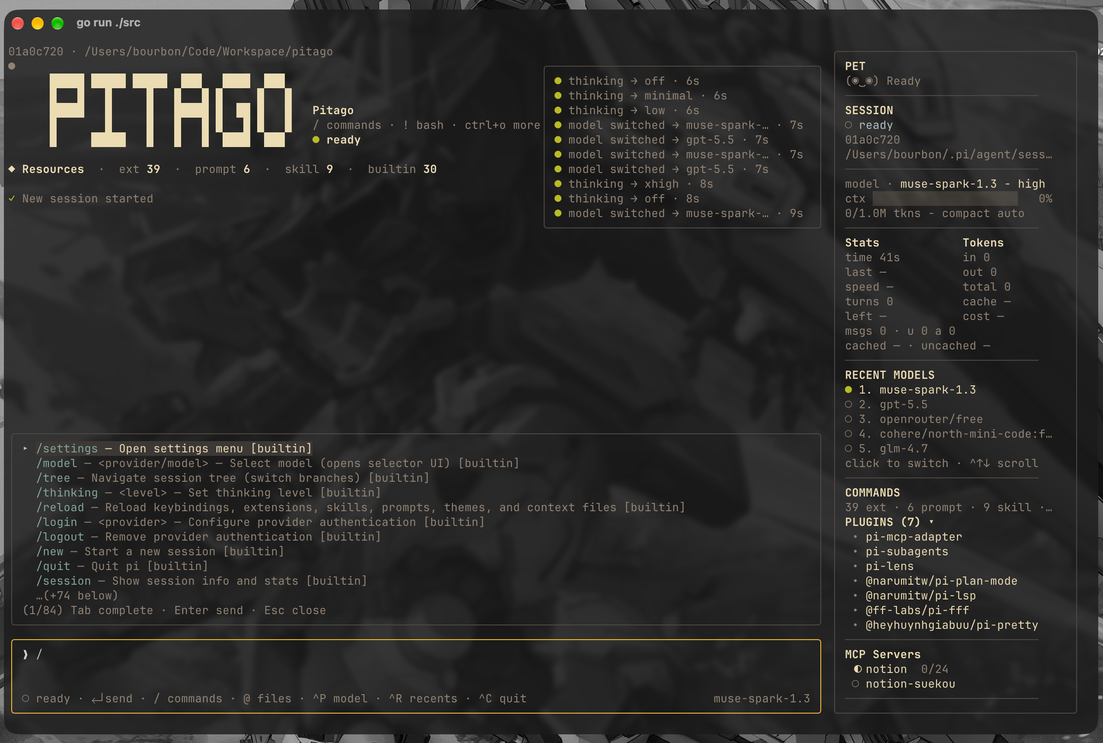1103x743 pixels.
Task: Click the "…(+74 below)" overflow line
Action: pyautogui.click(x=77, y=595)
